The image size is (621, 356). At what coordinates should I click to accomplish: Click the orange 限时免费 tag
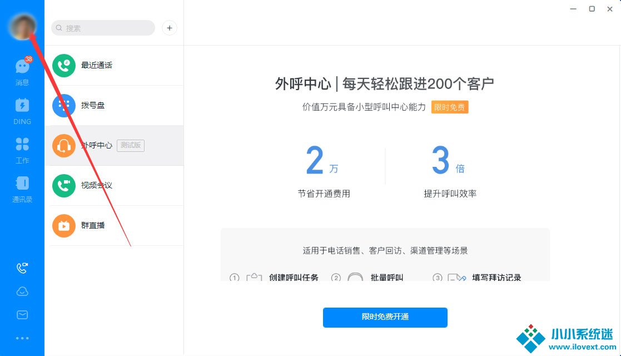(450, 107)
